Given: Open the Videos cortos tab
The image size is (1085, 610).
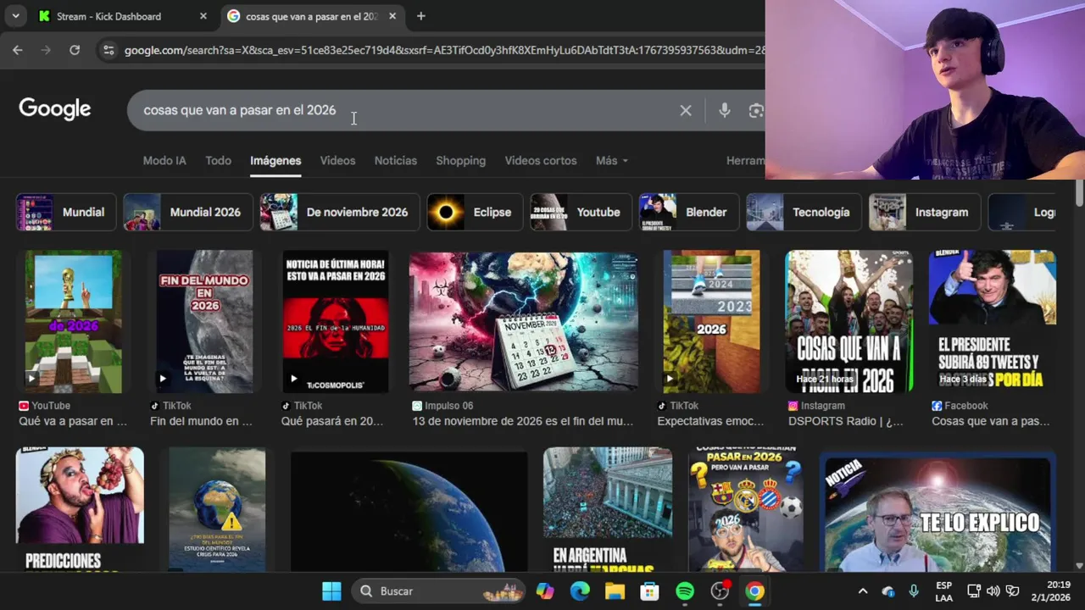Looking at the screenshot, I should (541, 160).
